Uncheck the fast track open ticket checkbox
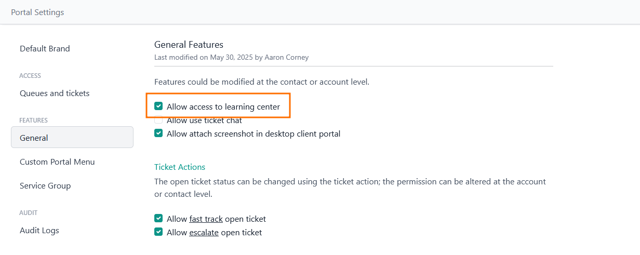The width and height of the screenshot is (640, 255). [159, 219]
